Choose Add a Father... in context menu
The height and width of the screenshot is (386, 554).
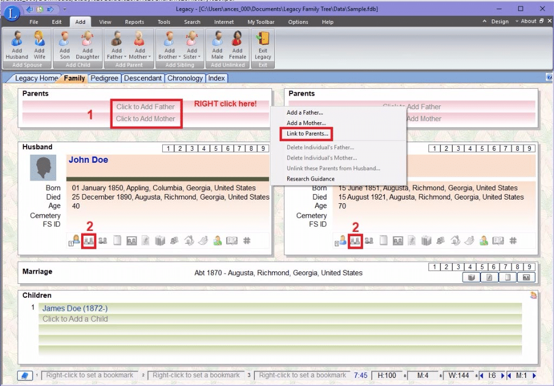(x=305, y=112)
